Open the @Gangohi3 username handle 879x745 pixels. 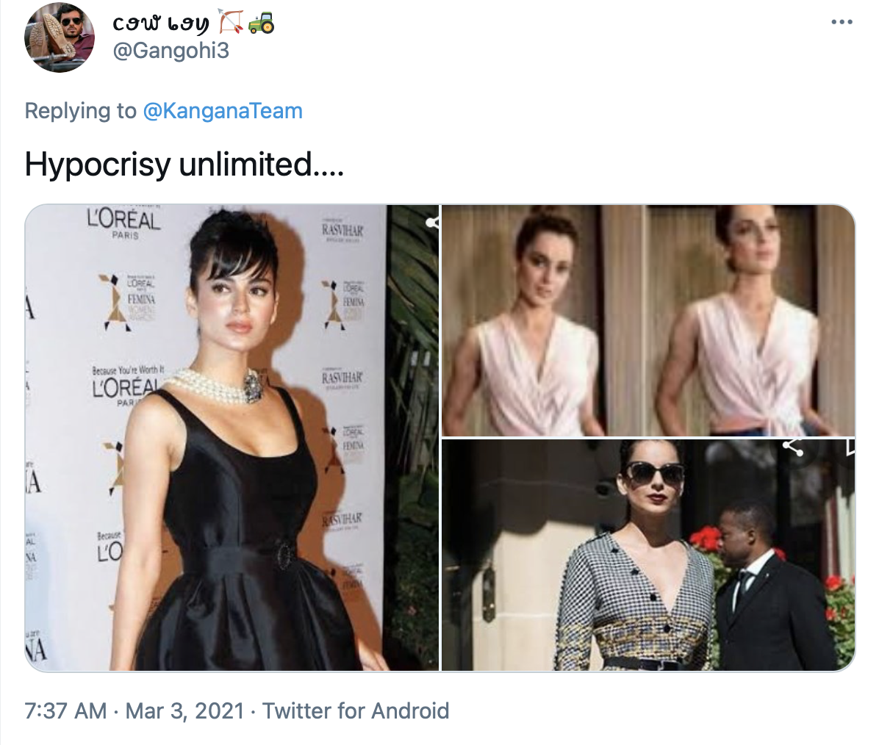click(x=171, y=51)
